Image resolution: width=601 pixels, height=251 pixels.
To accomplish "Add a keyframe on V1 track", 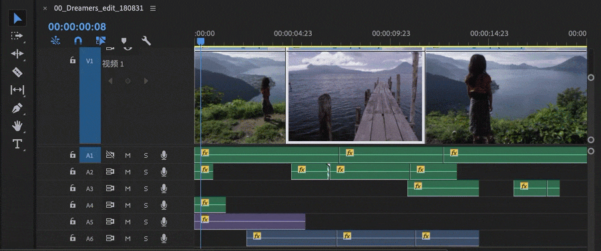I will (x=128, y=81).
